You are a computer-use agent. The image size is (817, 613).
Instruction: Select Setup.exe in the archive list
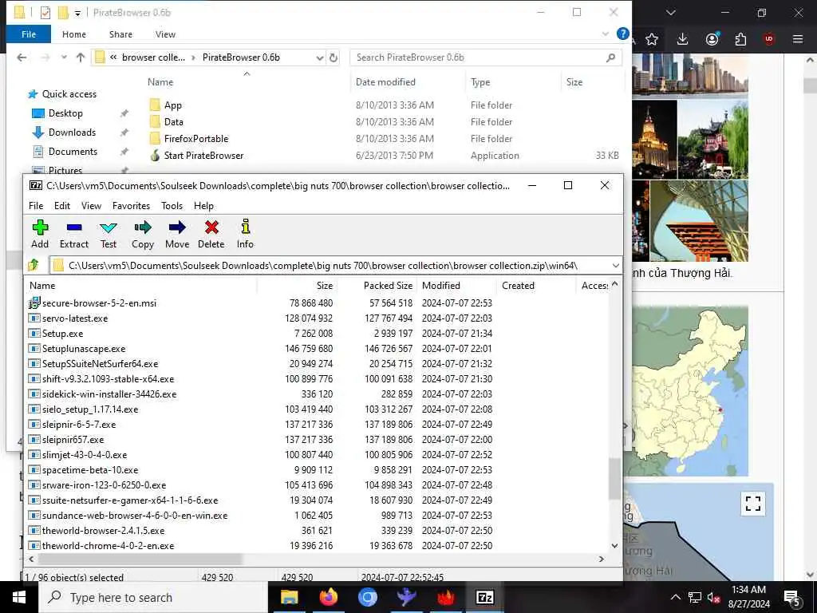[x=62, y=333]
